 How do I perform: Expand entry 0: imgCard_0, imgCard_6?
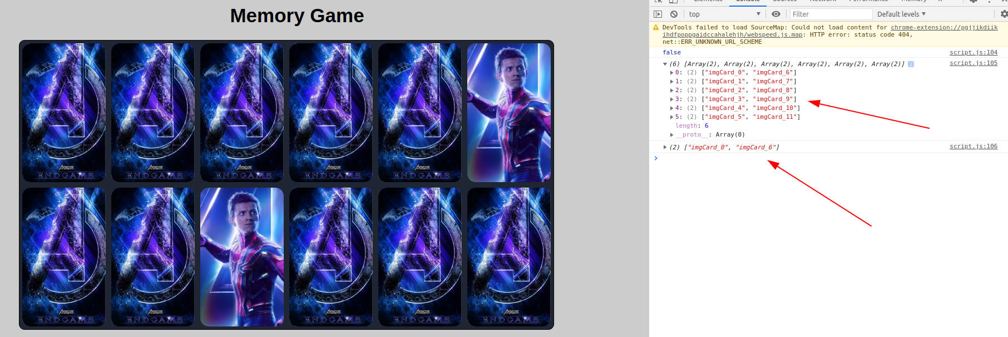click(x=671, y=73)
